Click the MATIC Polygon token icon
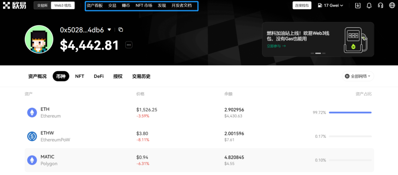398x175 pixels. [x=32, y=160]
